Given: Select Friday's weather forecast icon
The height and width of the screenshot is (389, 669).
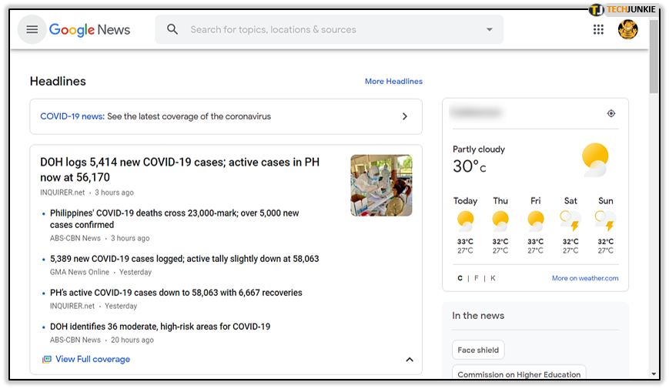Looking at the screenshot, I should click(x=535, y=221).
